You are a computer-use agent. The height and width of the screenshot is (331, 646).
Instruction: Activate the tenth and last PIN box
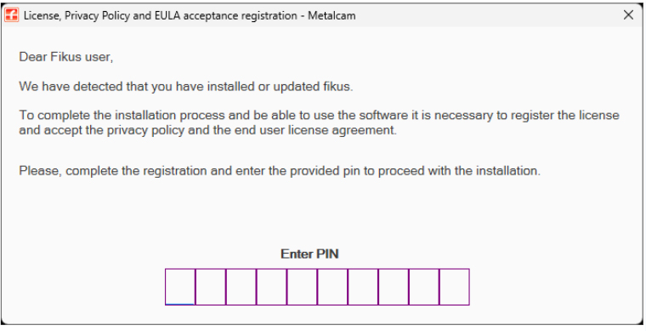click(x=455, y=287)
